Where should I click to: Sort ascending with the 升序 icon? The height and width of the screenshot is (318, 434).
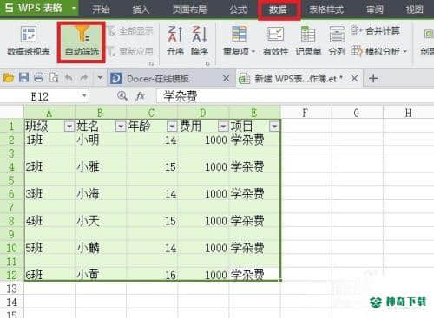[175, 41]
